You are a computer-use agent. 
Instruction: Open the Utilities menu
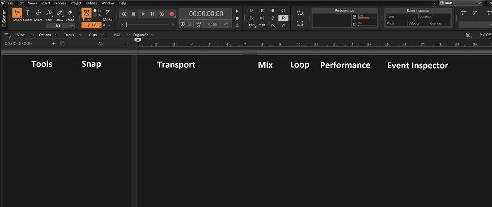point(91,3)
